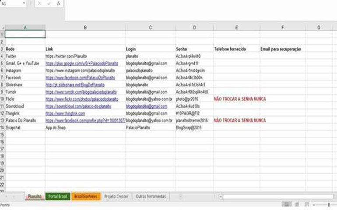Open the flickr.com photos palaciodoplanalto link
Image resolution: width=337 pixels, height=210 pixels.
point(82,99)
